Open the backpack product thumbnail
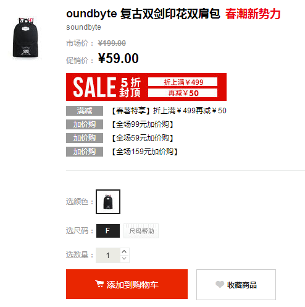 [x=25, y=38]
